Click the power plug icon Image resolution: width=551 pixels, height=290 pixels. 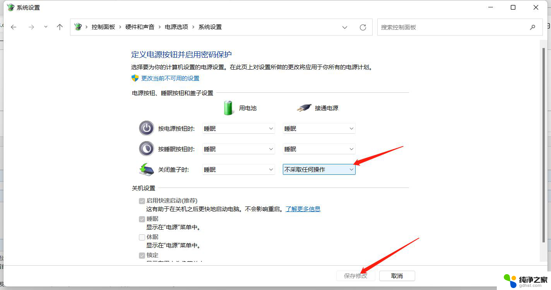pos(304,108)
